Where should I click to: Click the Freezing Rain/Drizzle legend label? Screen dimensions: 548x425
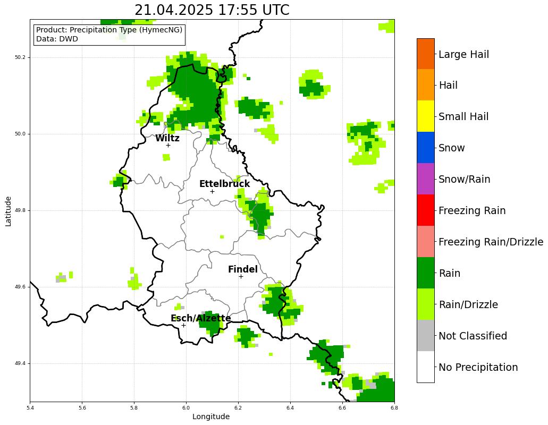pos(491,242)
